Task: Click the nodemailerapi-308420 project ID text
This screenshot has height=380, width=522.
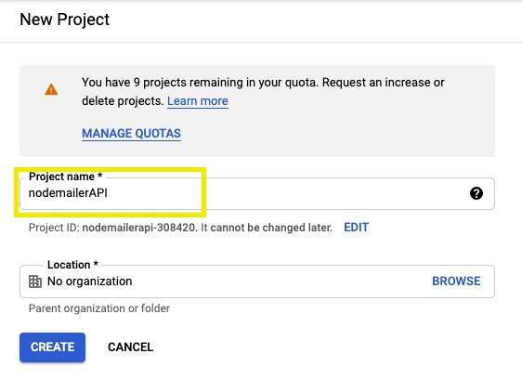Action: point(140,228)
